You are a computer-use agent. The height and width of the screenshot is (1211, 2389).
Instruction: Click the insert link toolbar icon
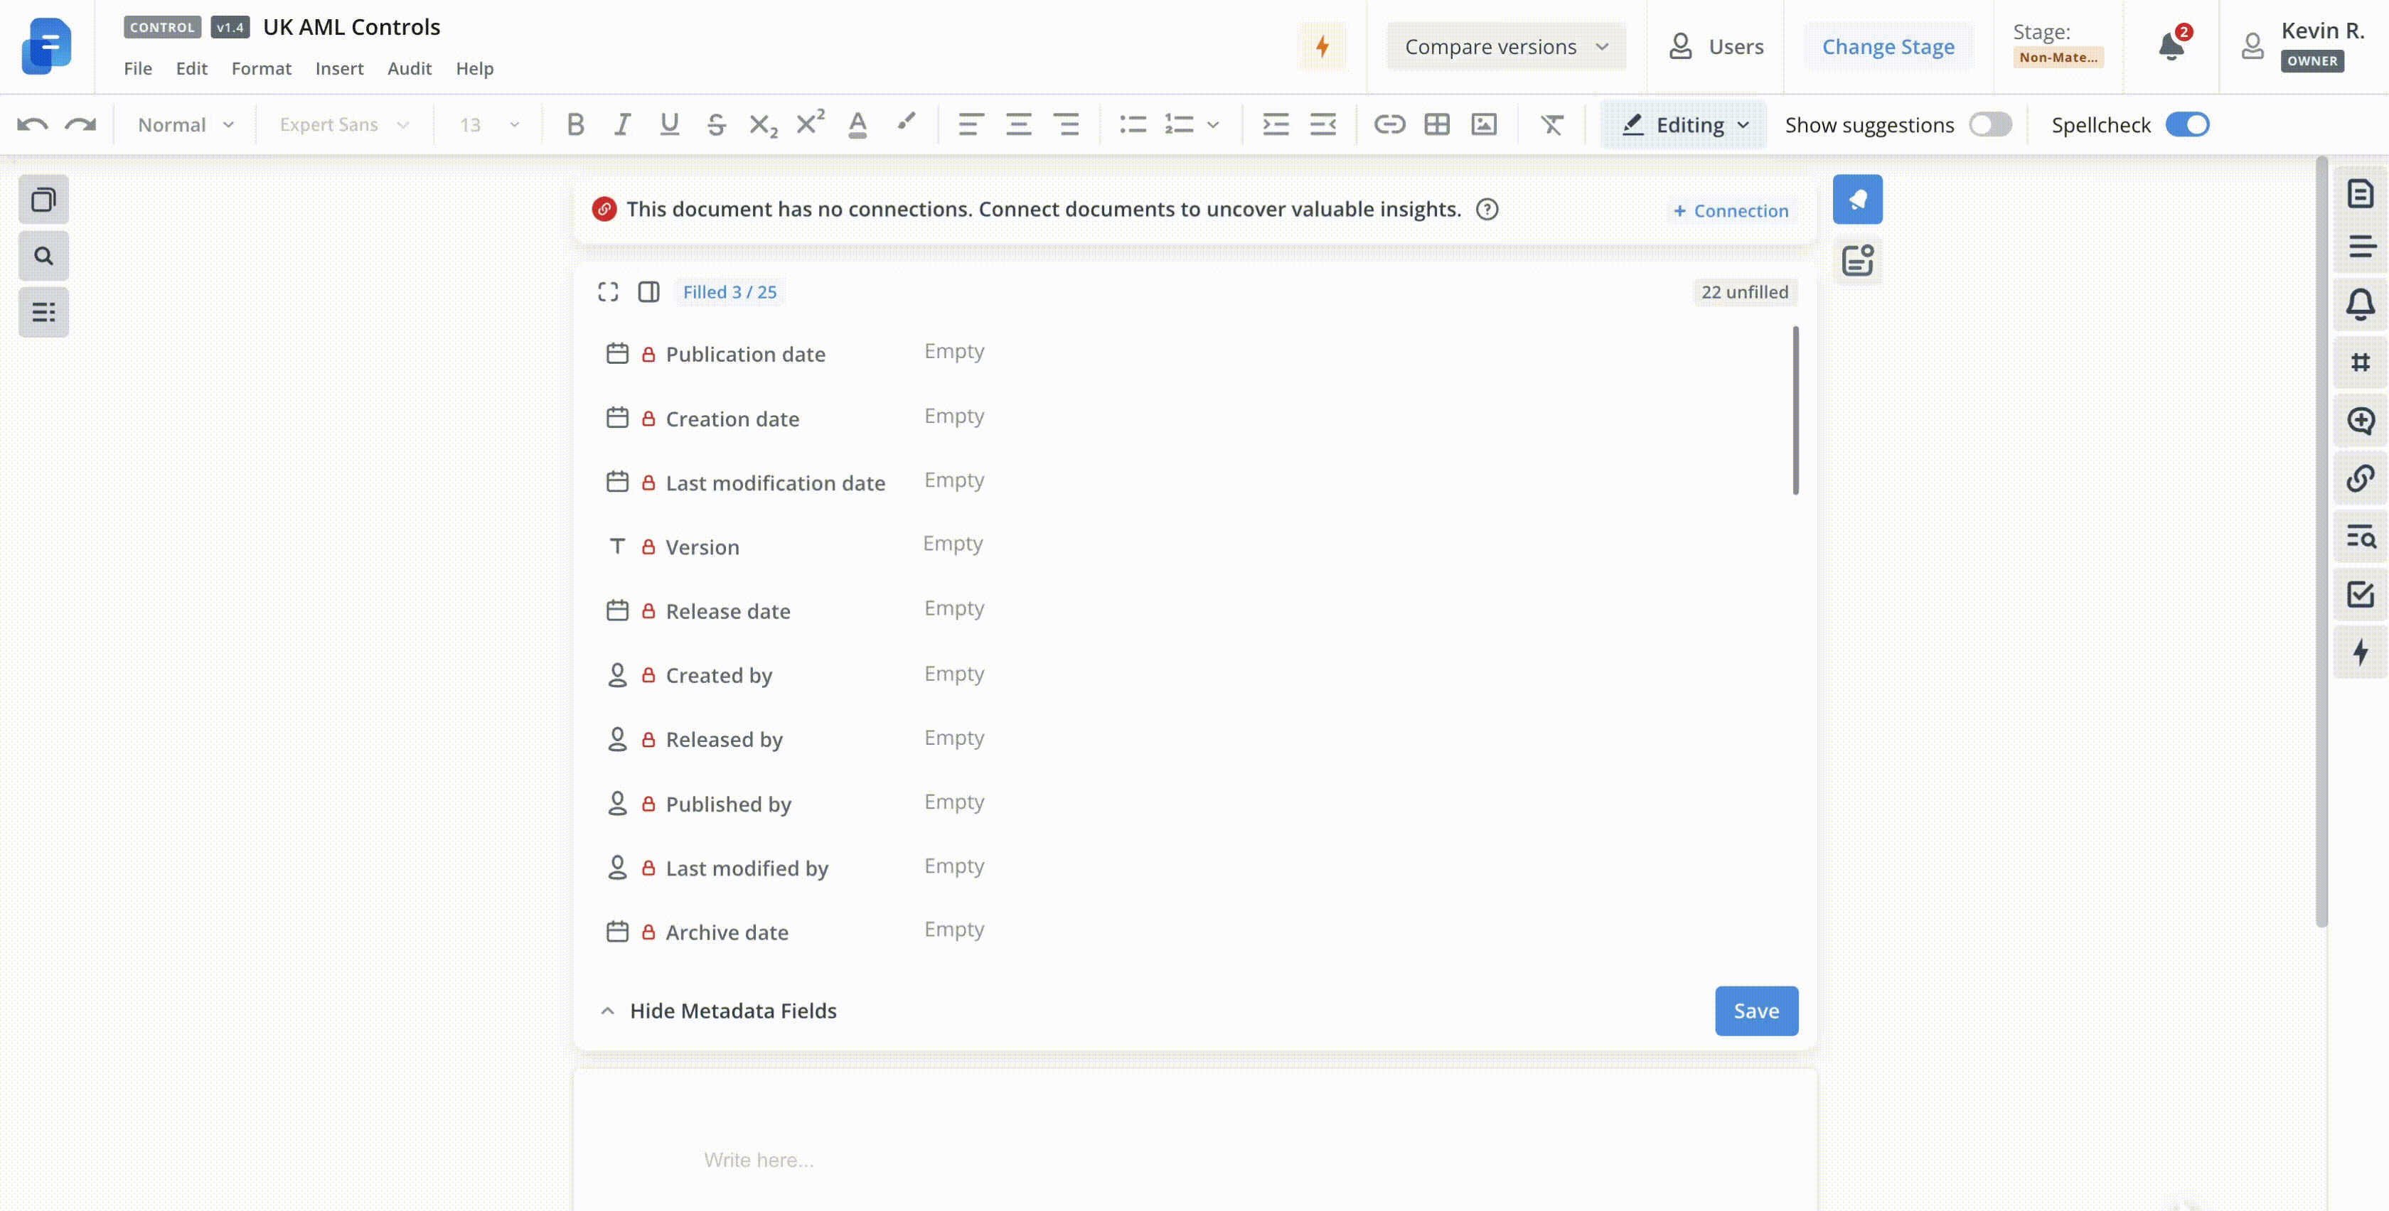click(1389, 124)
